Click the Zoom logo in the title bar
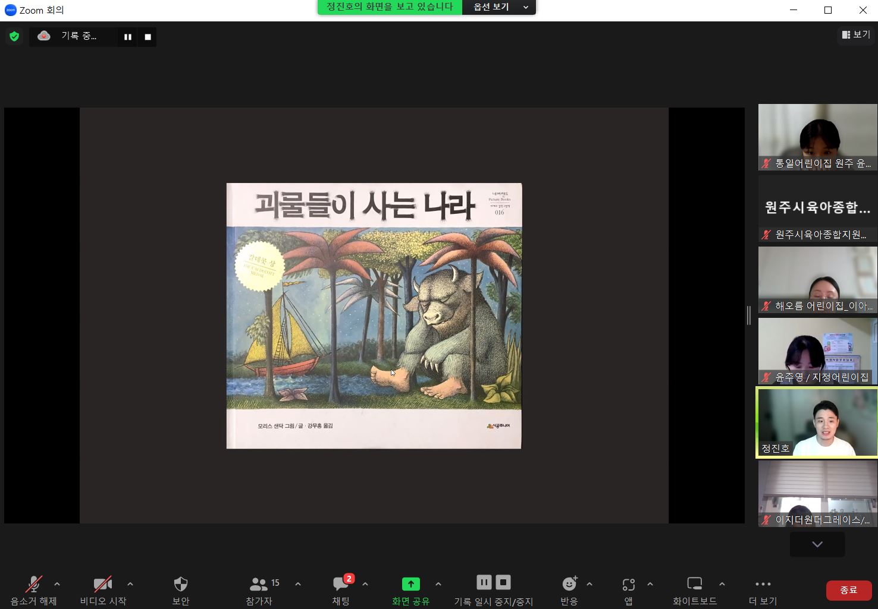The width and height of the screenshot is (878, 609). tap(10, 10)
